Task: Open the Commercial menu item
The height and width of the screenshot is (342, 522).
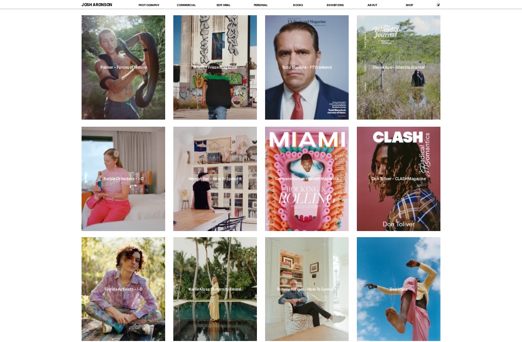Action: 186,5
